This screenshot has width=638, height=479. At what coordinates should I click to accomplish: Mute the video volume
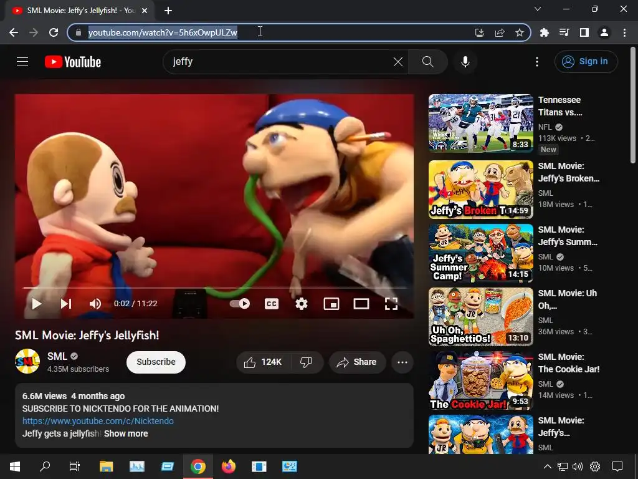pyautogui.click(x=95, y=304)
